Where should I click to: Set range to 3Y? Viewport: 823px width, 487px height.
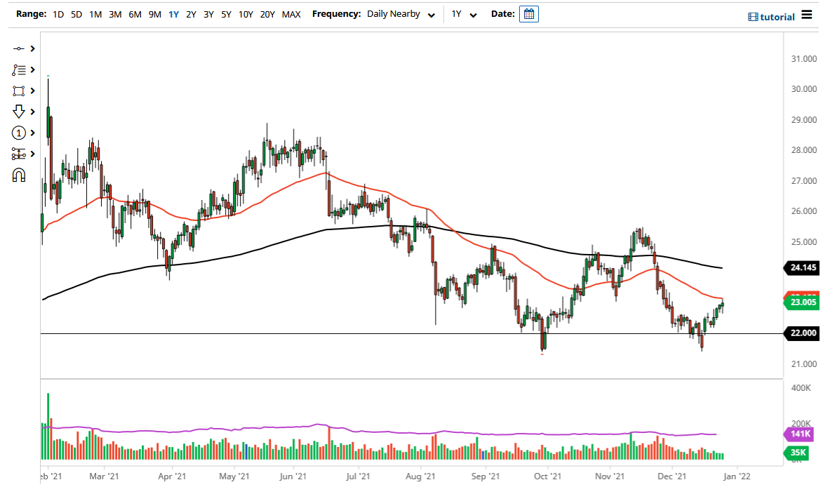pyautogui.click(x=209, y=14)
